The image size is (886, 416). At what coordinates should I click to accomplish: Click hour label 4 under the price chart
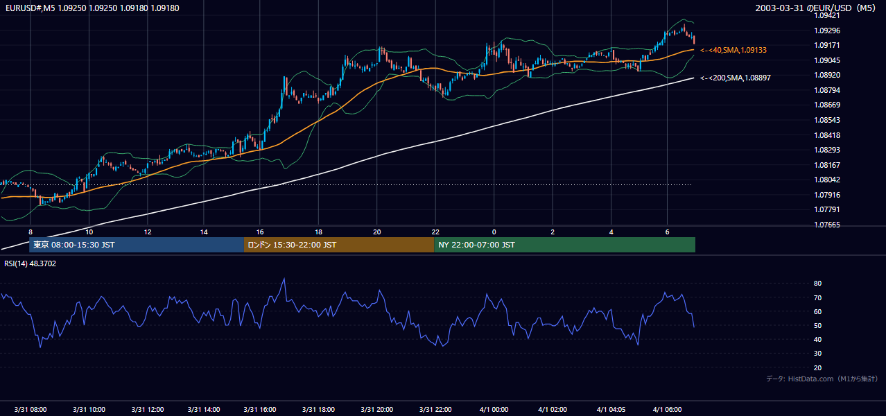click(x=611, y=232)
